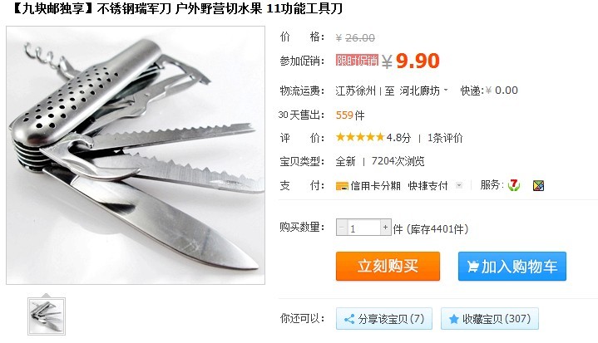This screenshot has width=598, height=343.
Task: Click the colorful service guarantee icon
Action: click(538, 186)
